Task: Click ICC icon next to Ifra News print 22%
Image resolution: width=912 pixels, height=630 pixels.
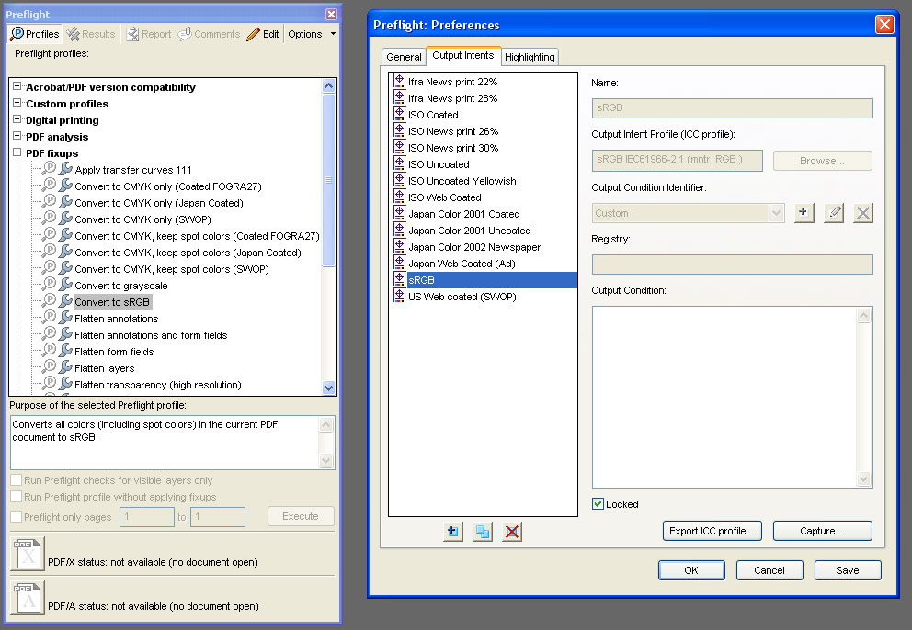Action: click(400, 81)
